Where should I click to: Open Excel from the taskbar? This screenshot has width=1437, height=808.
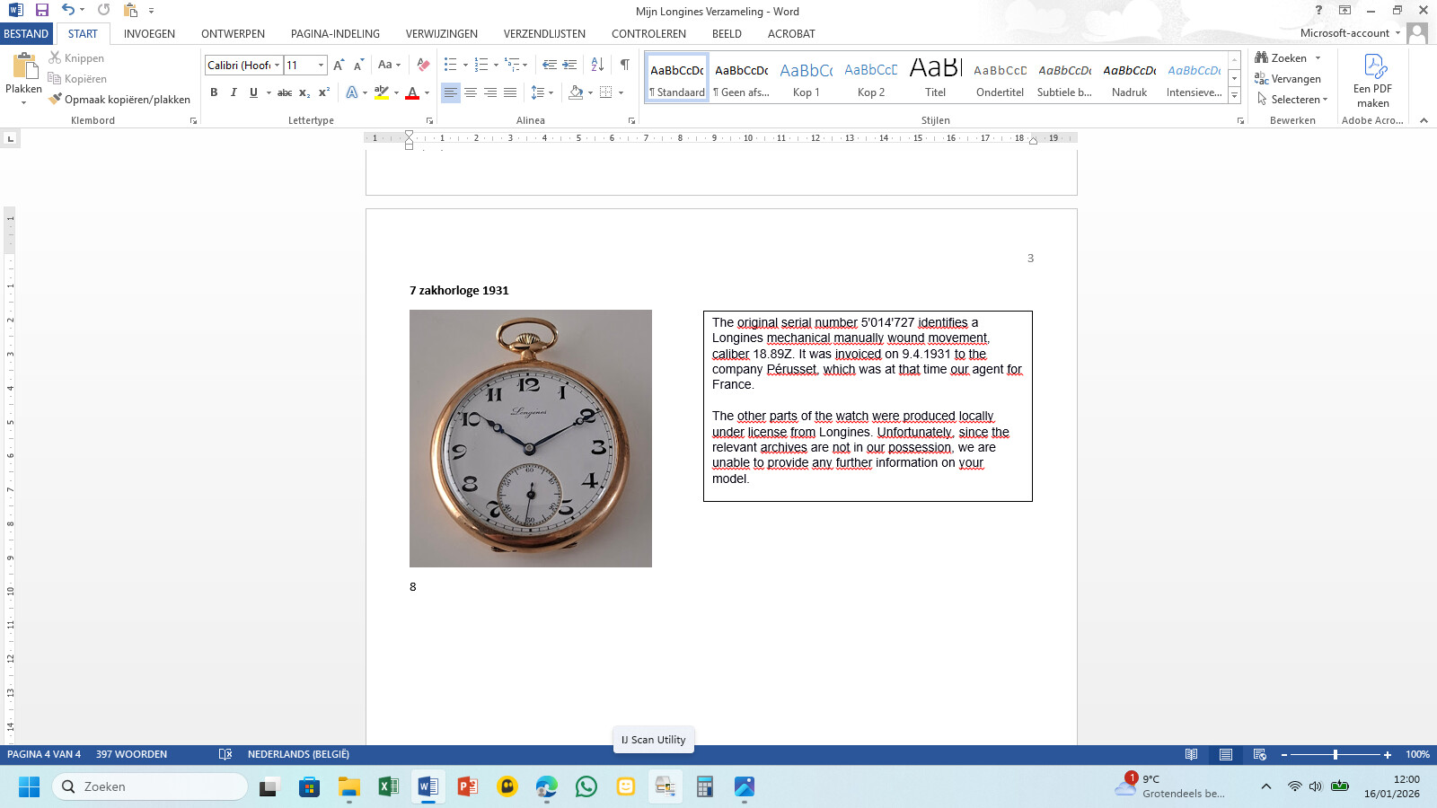coord(388,787)
